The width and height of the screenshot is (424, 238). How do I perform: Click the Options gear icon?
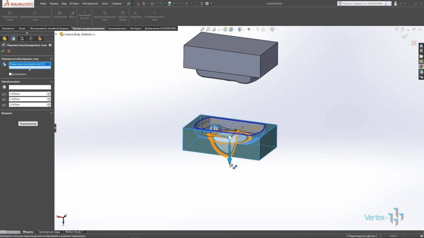coord(207,3)
